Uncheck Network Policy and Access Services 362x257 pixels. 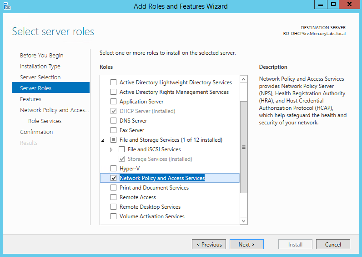click(x=113, y=178)
